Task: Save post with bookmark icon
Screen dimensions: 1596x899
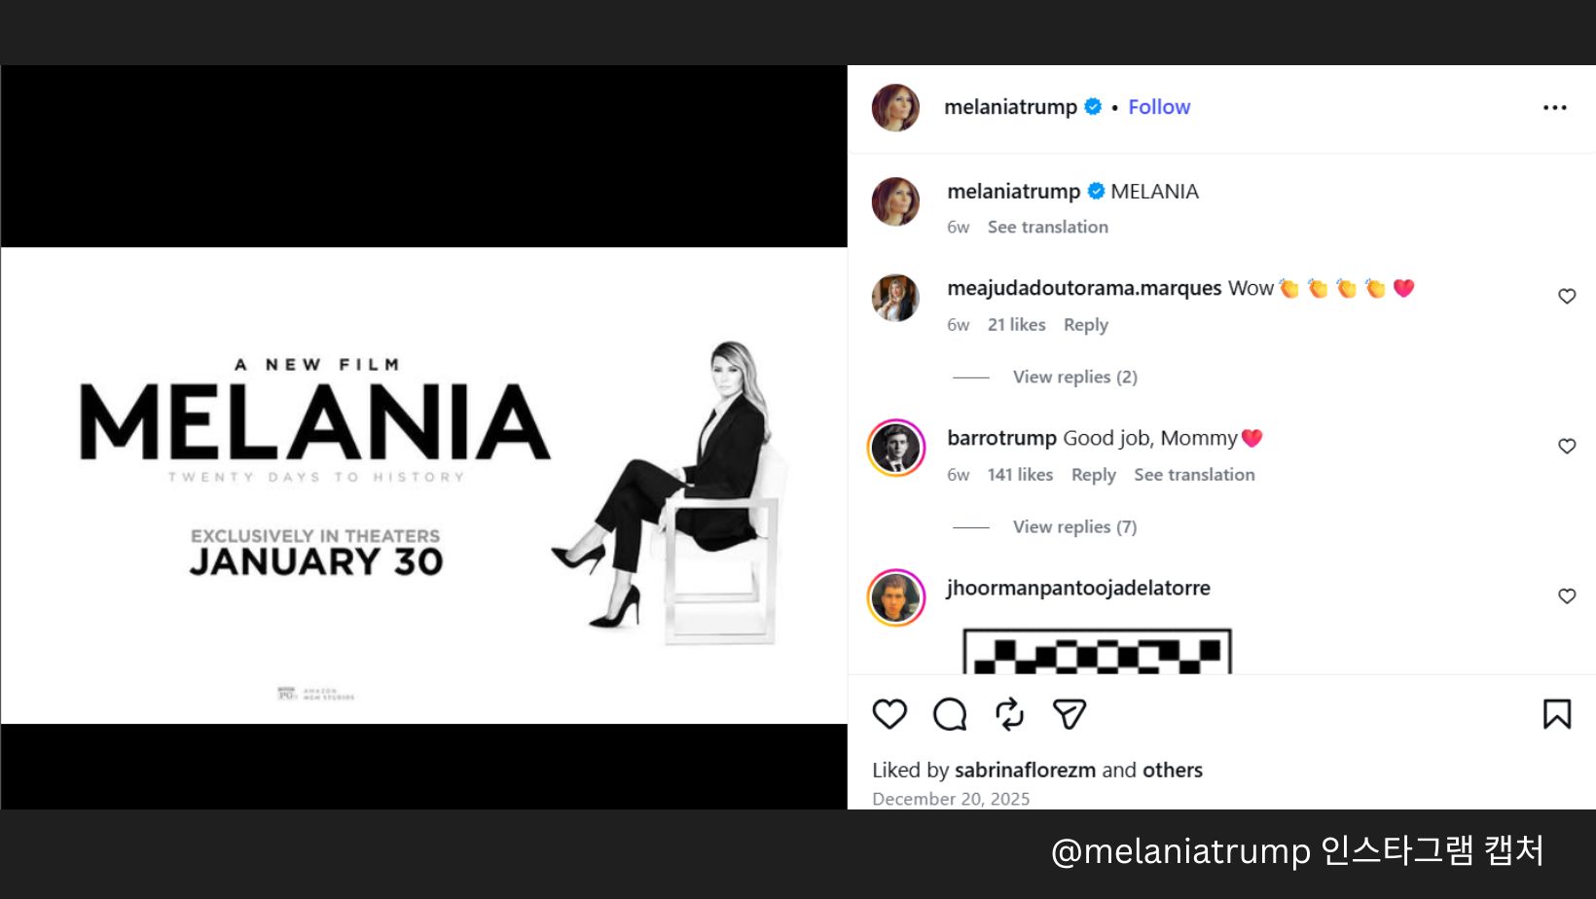Action: 1556,714
